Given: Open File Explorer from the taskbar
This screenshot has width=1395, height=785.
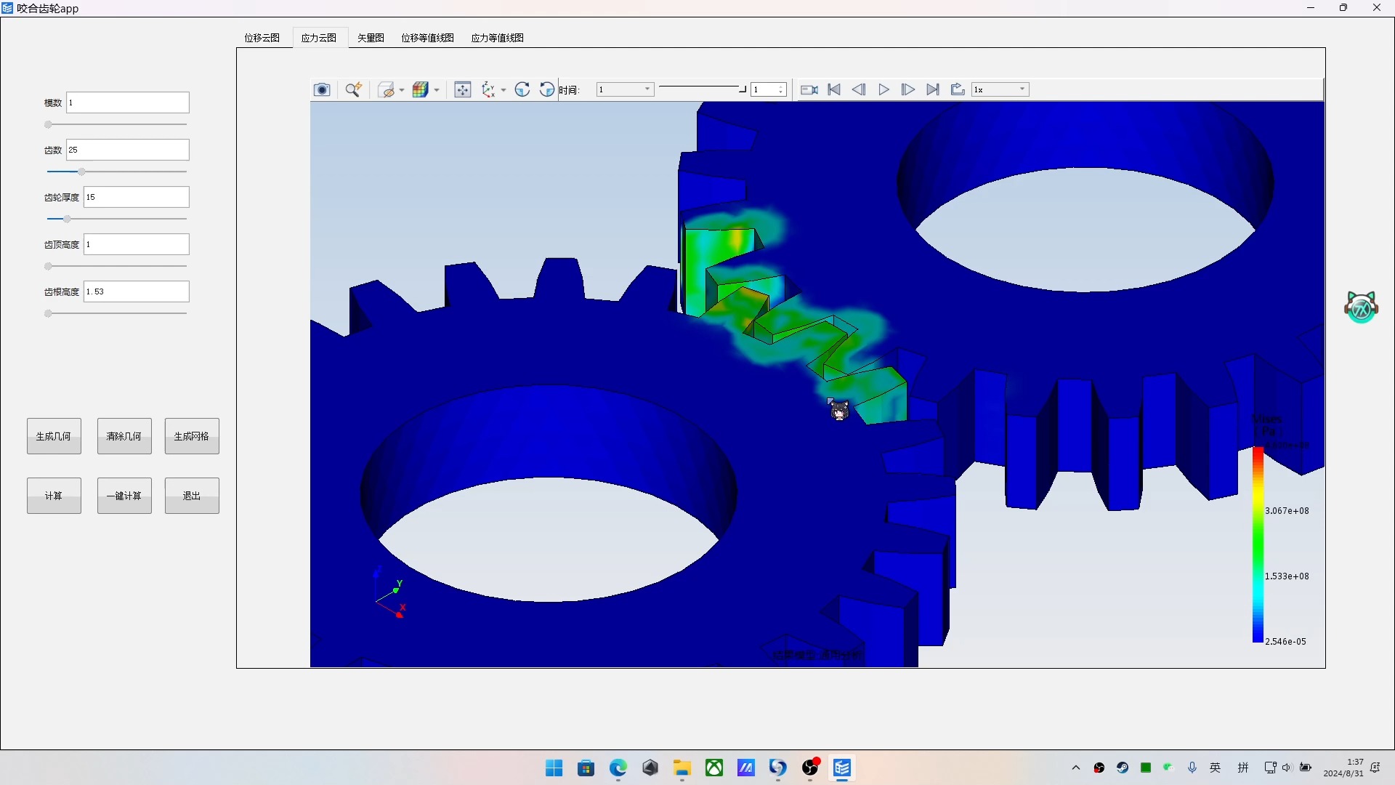Looking at the screenshot, I should click(682, 768).
